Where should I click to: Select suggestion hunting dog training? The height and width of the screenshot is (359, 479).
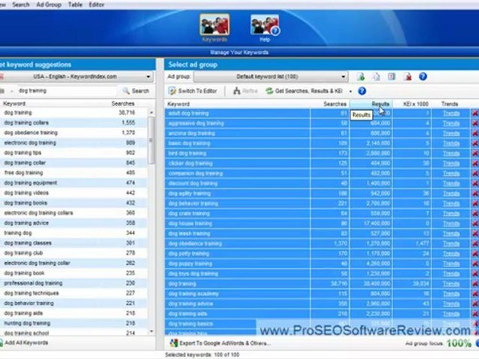point(74,323)
